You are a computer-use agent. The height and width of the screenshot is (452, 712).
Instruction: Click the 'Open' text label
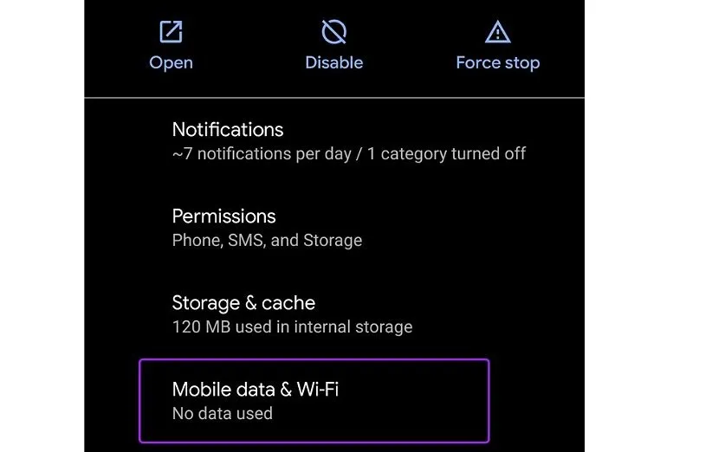coord(171,62)
